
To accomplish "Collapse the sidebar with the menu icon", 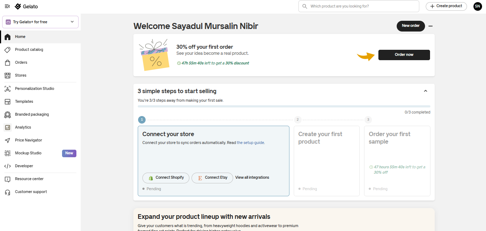I will pos(7,6).
